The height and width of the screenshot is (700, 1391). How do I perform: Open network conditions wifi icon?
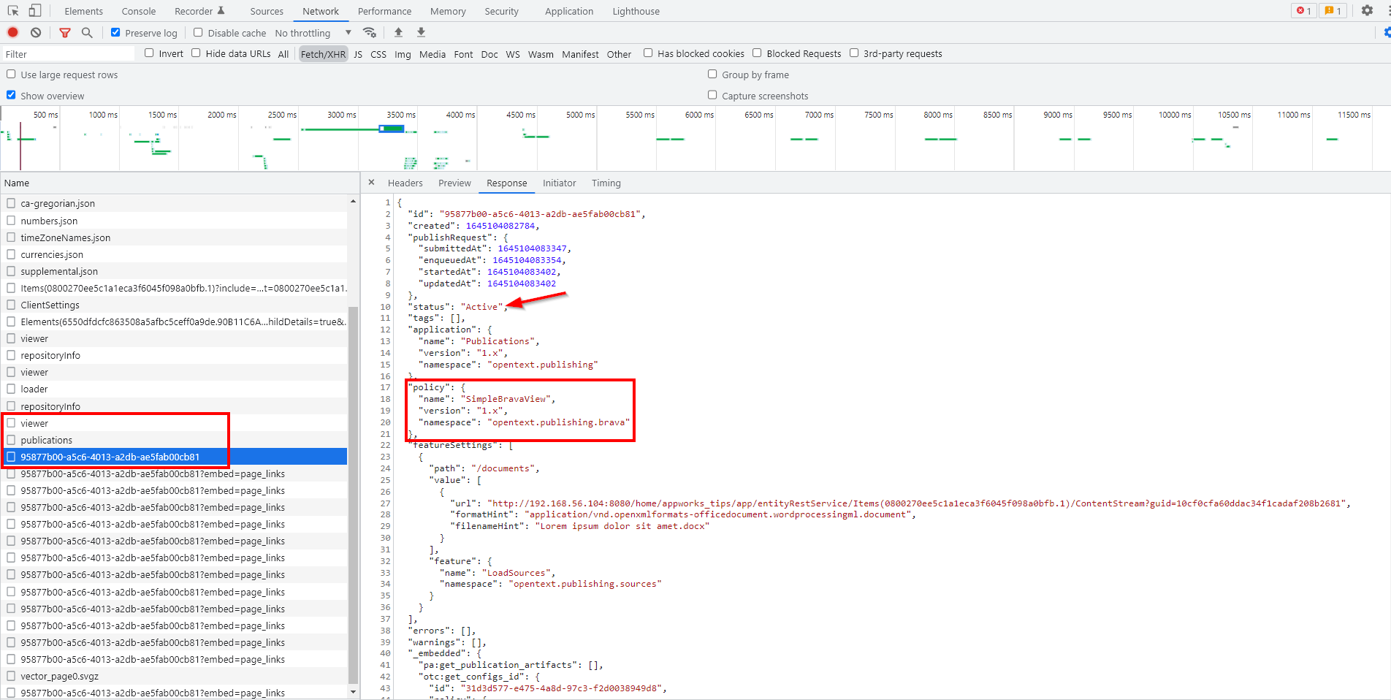click(370, 33)
